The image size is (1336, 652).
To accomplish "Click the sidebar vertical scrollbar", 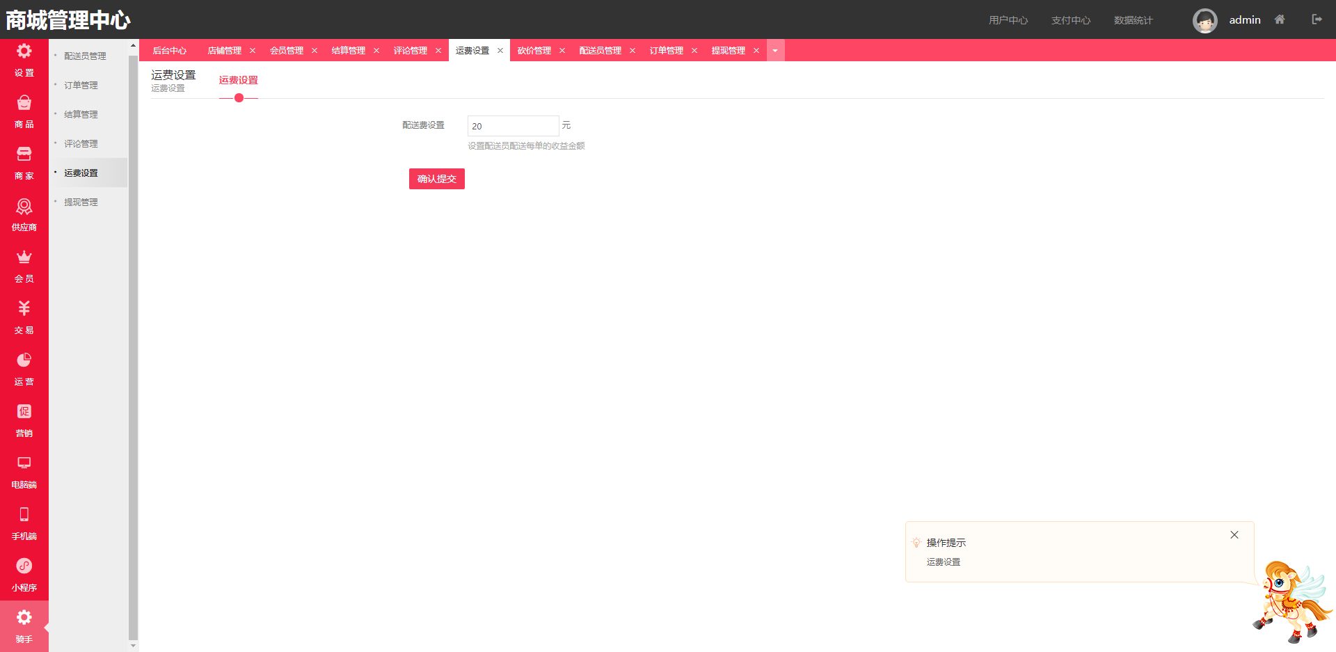I will click(134, 347).
